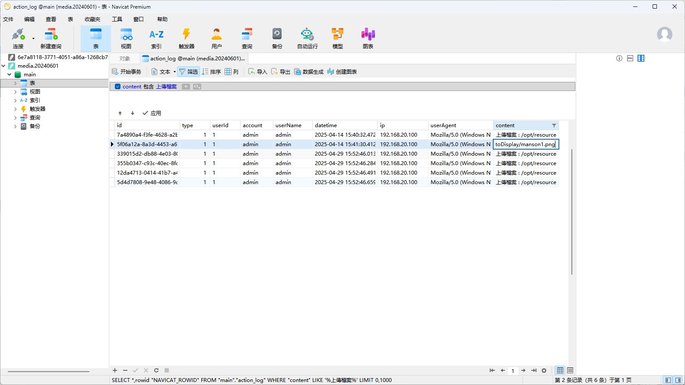Screen dimensions: 685x385
Task: Expand the 表 tables tree node
Action: pos(16,83)
